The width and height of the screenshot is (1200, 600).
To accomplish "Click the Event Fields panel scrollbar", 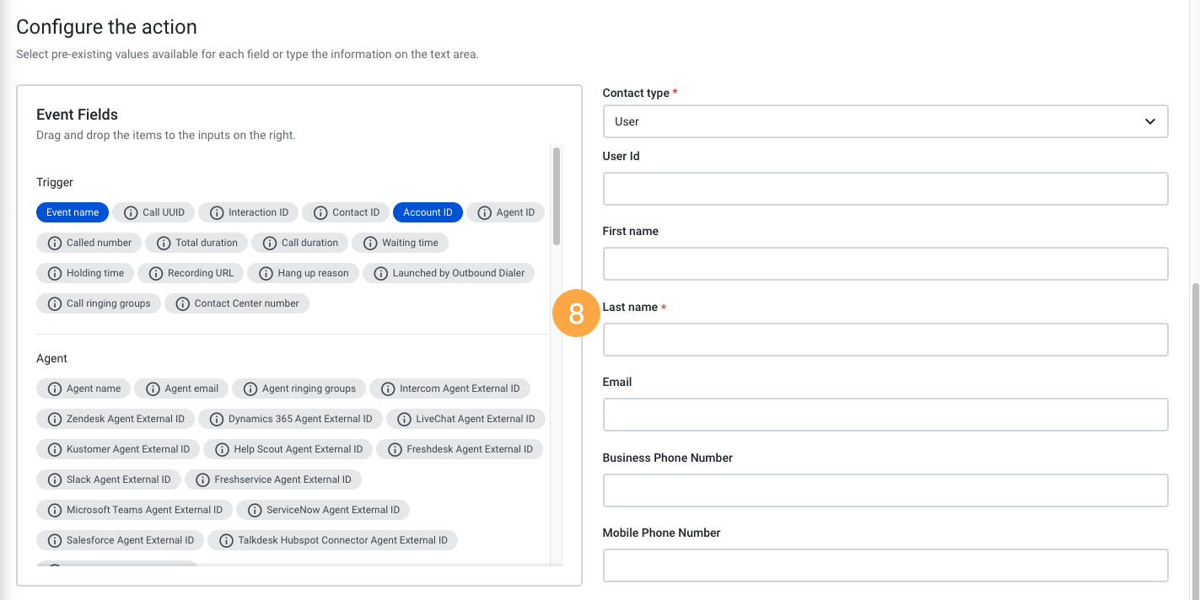I will [x=556, y=194].
